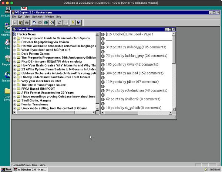This screenshot has width=222, height=172.
Task: Click info icon beside 384 points by melded
Action: coord(103,73)
